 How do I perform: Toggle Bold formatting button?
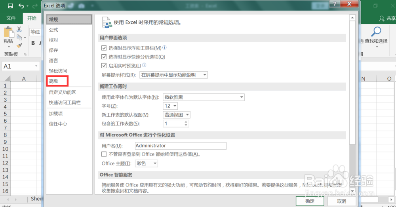point(33,43)
